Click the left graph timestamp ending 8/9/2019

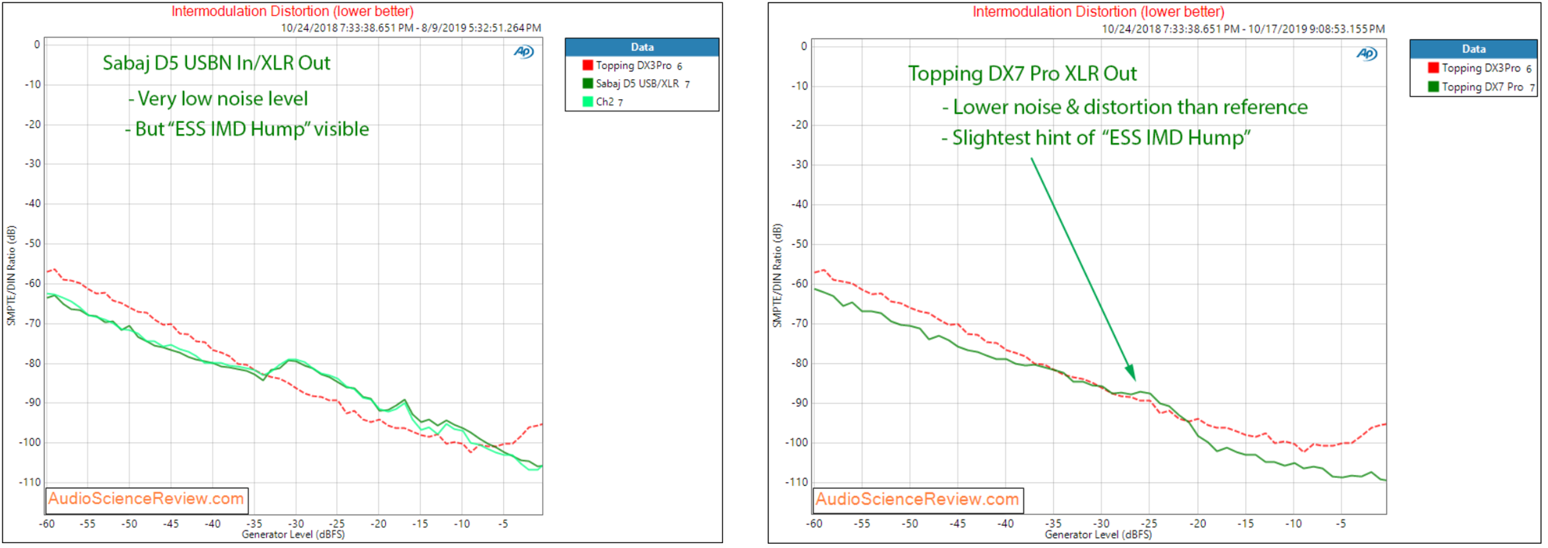tap(411, 28)
